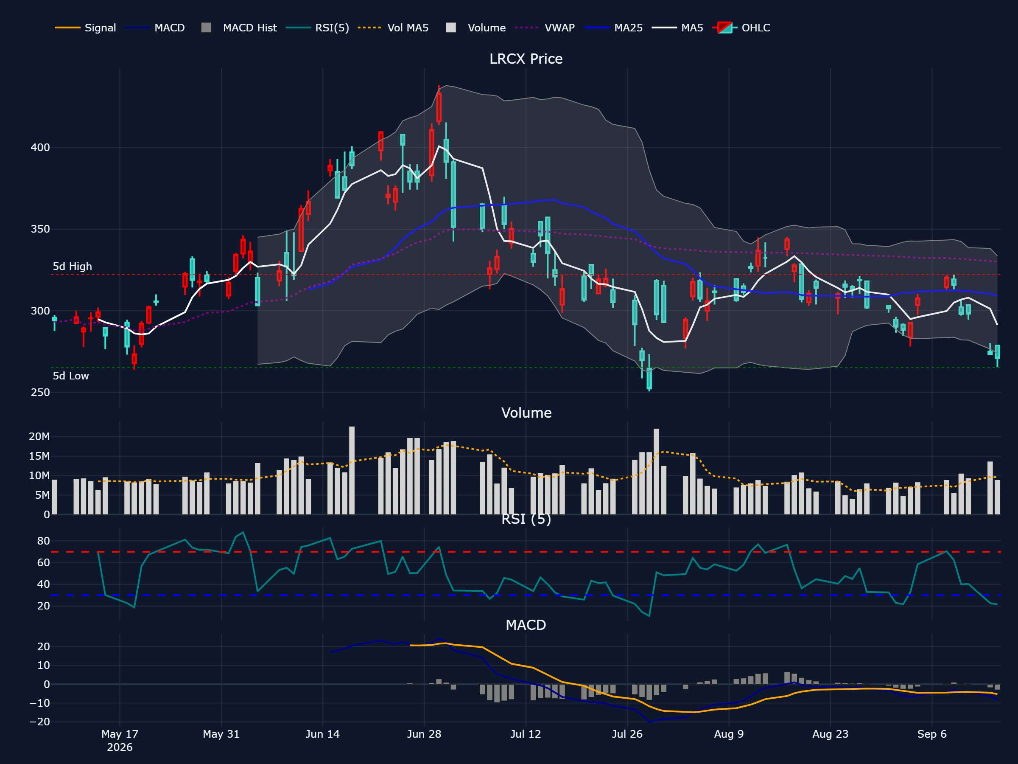Click the 60 RSI axis label
The height and width of the screenshot is (764, 1018).
(x=43, y=563)
